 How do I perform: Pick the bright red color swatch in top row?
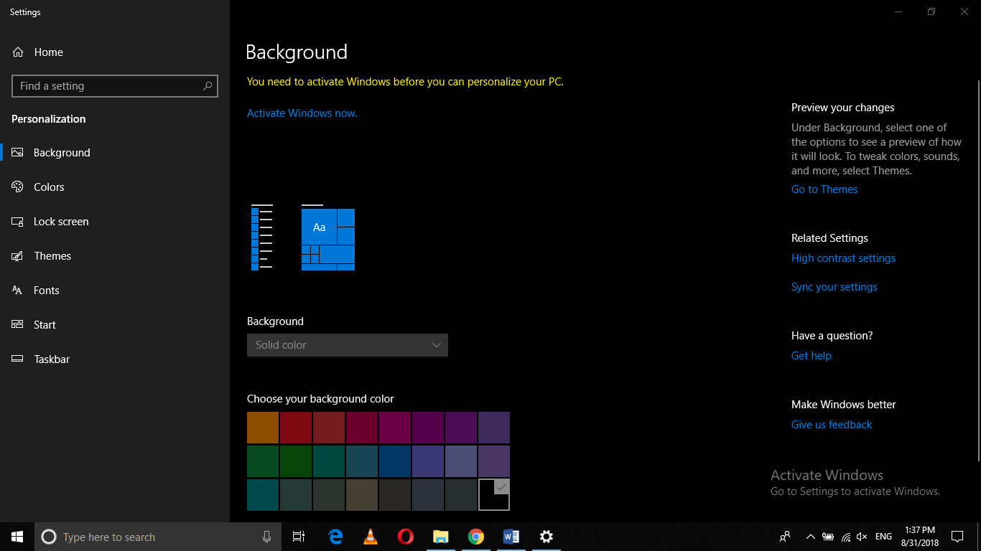(296, 428)
